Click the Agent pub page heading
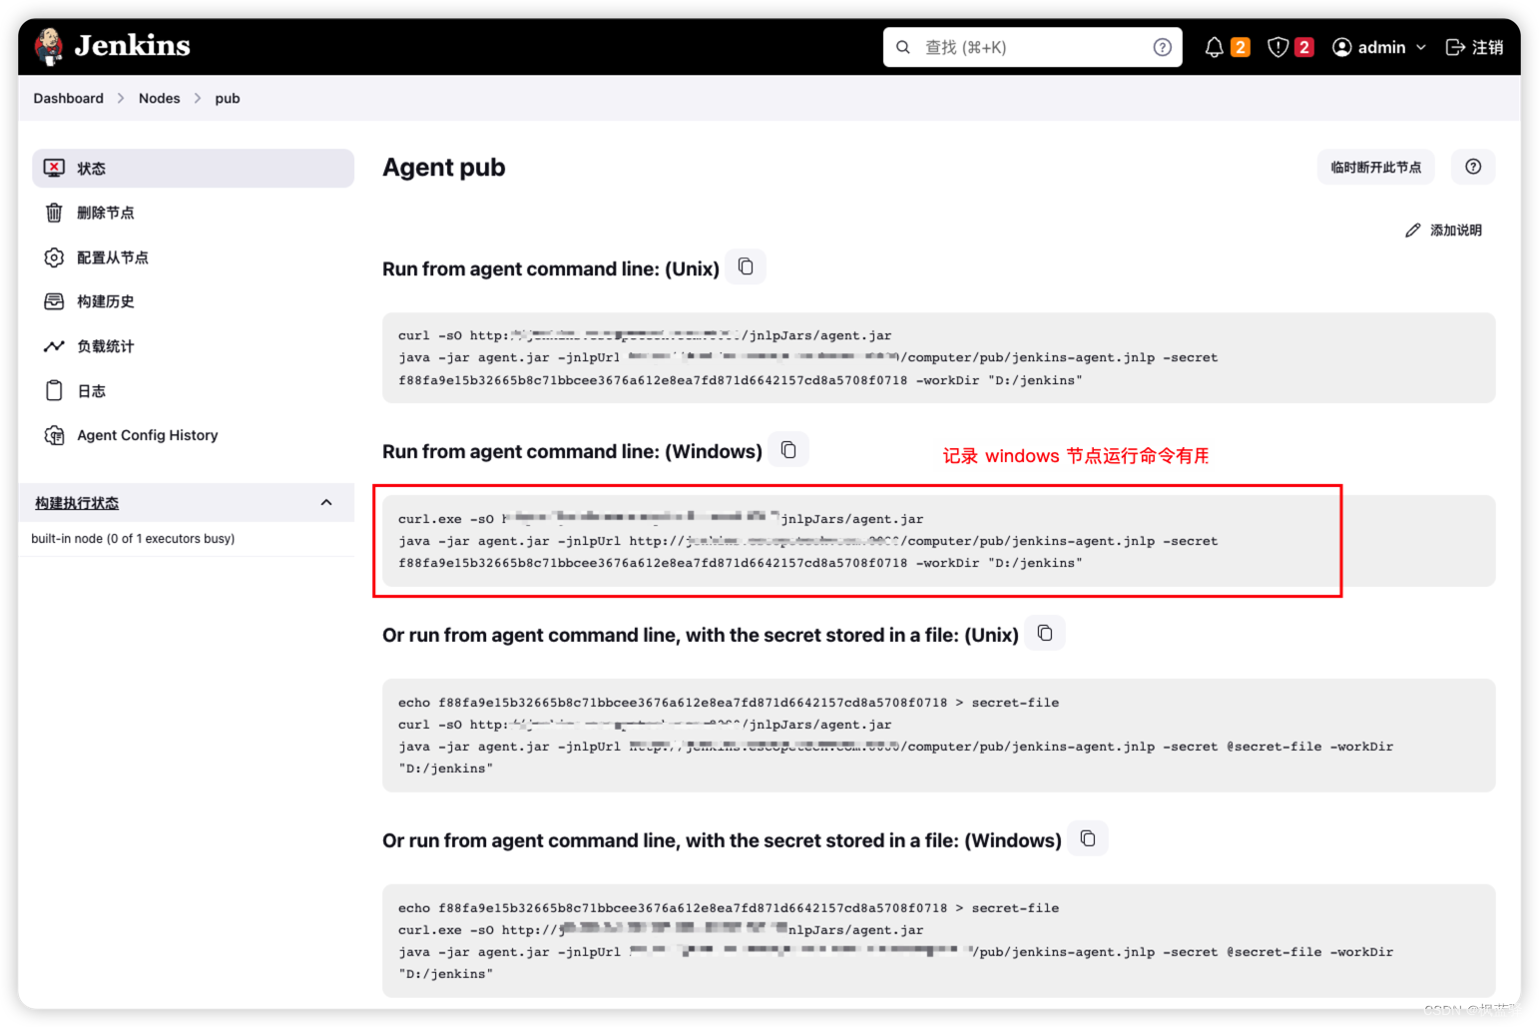The height and width of the screenshot is (1027, 1539). pos(444,168)
